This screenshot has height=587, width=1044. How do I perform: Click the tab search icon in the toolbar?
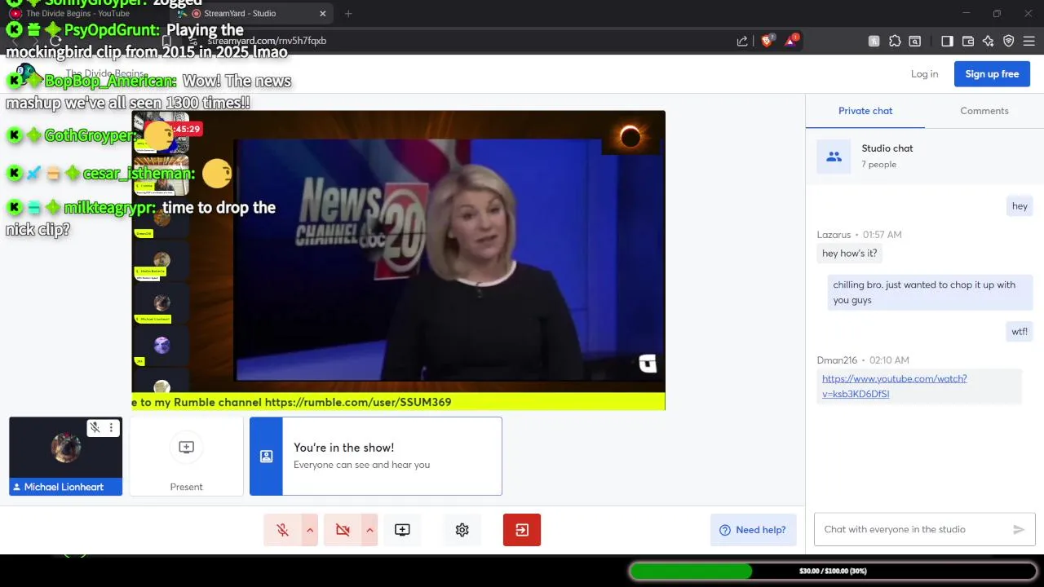915,41
